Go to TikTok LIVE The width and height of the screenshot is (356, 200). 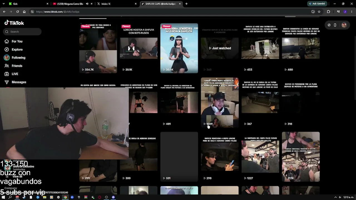11,74
